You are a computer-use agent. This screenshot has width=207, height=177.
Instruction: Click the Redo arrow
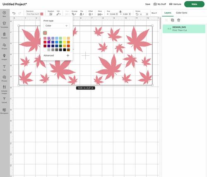point(19,13)
